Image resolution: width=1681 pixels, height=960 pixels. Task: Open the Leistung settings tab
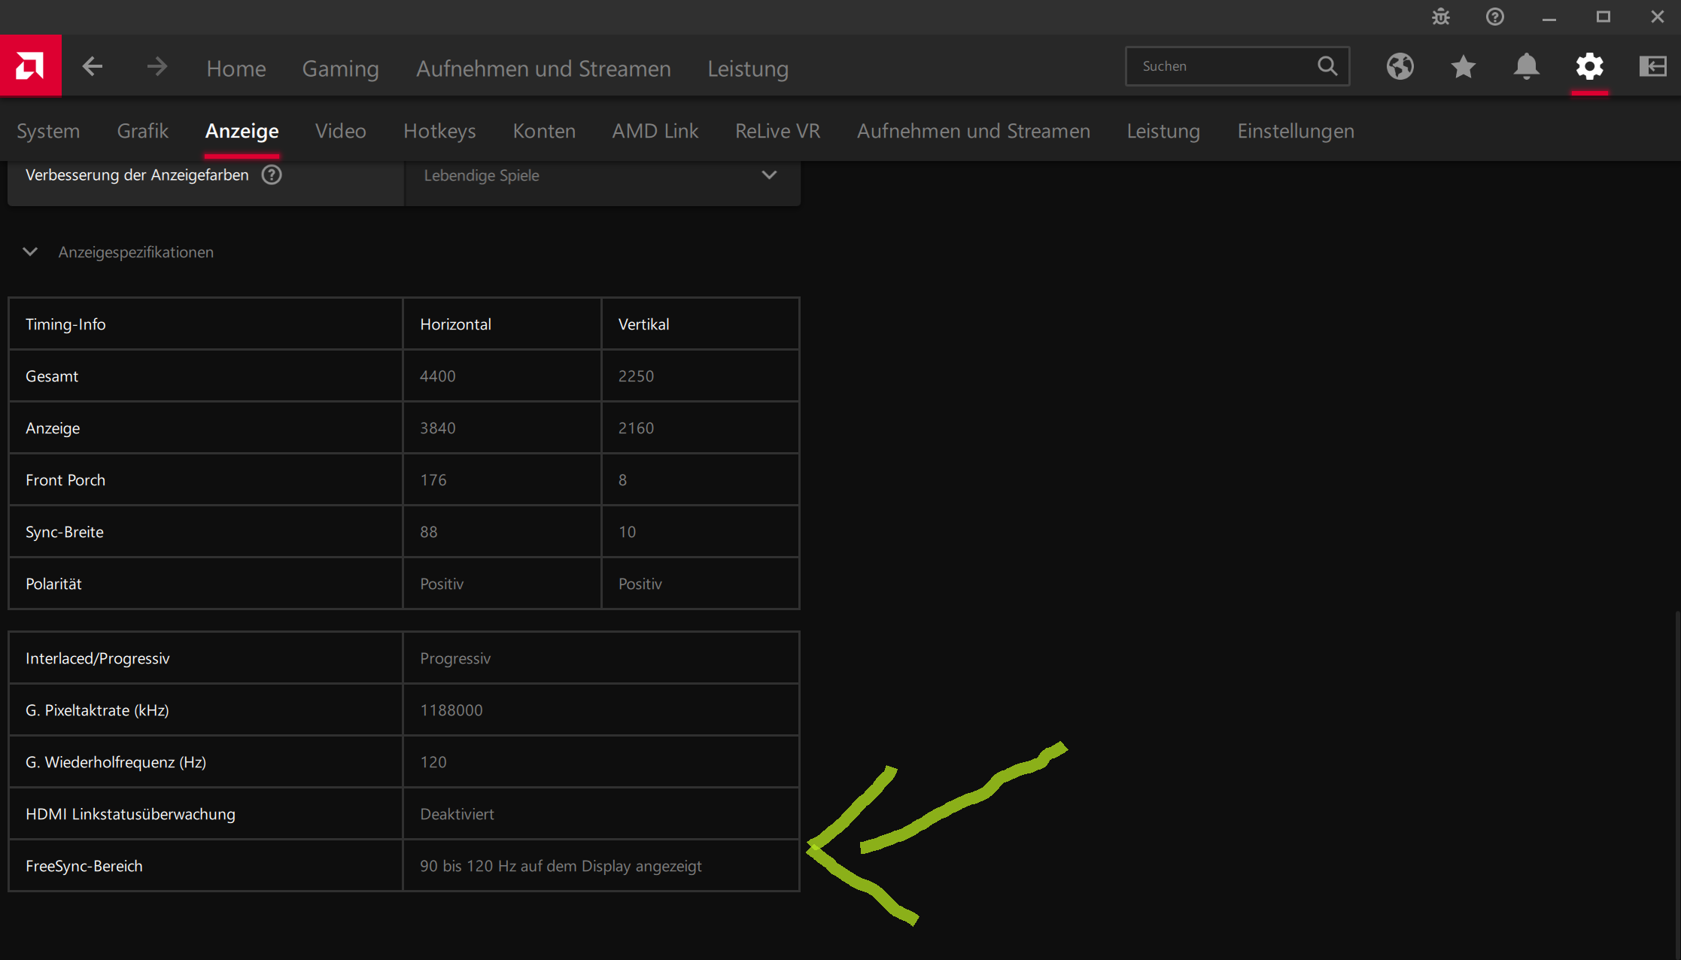point(1163,131)
